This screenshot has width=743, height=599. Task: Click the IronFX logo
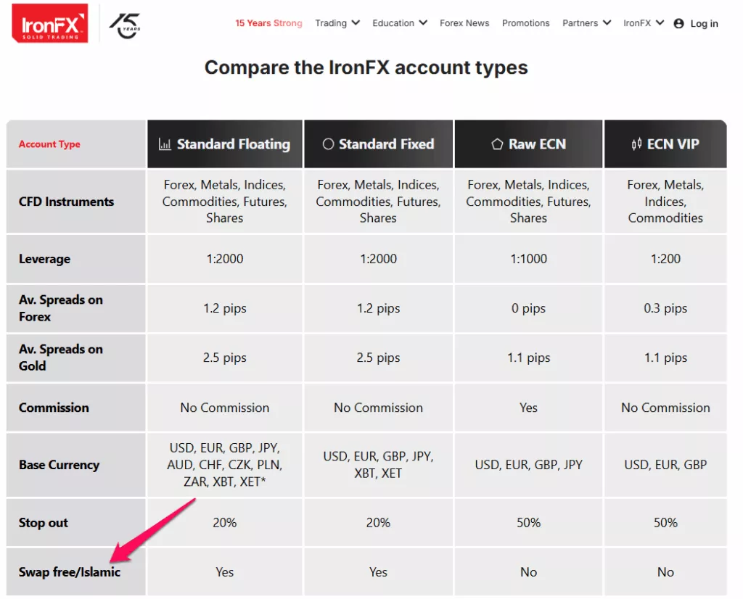point(50,23)
